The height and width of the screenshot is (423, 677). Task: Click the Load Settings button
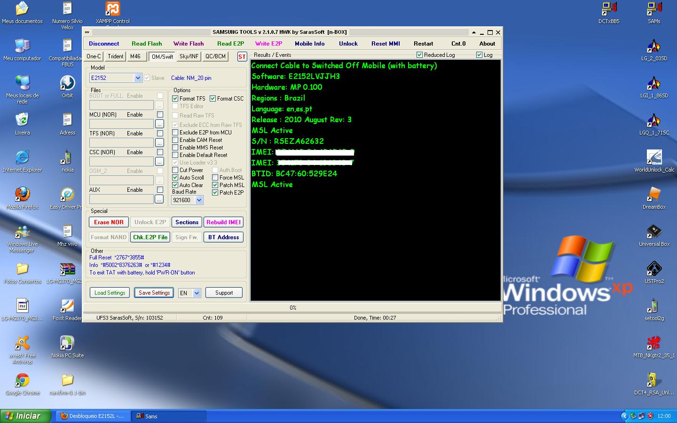click(x=110, y=293)
